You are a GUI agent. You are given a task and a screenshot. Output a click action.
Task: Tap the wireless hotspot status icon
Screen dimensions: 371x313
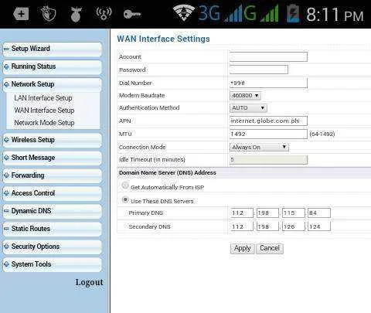click(104, 13)
